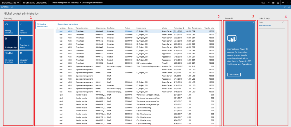Screen dimensions: 291x127
Task: Open the Workflow history link
Action: coord(265,25)
